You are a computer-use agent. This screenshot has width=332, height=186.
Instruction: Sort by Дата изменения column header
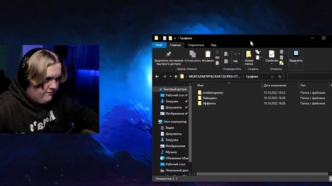(274, 85)
